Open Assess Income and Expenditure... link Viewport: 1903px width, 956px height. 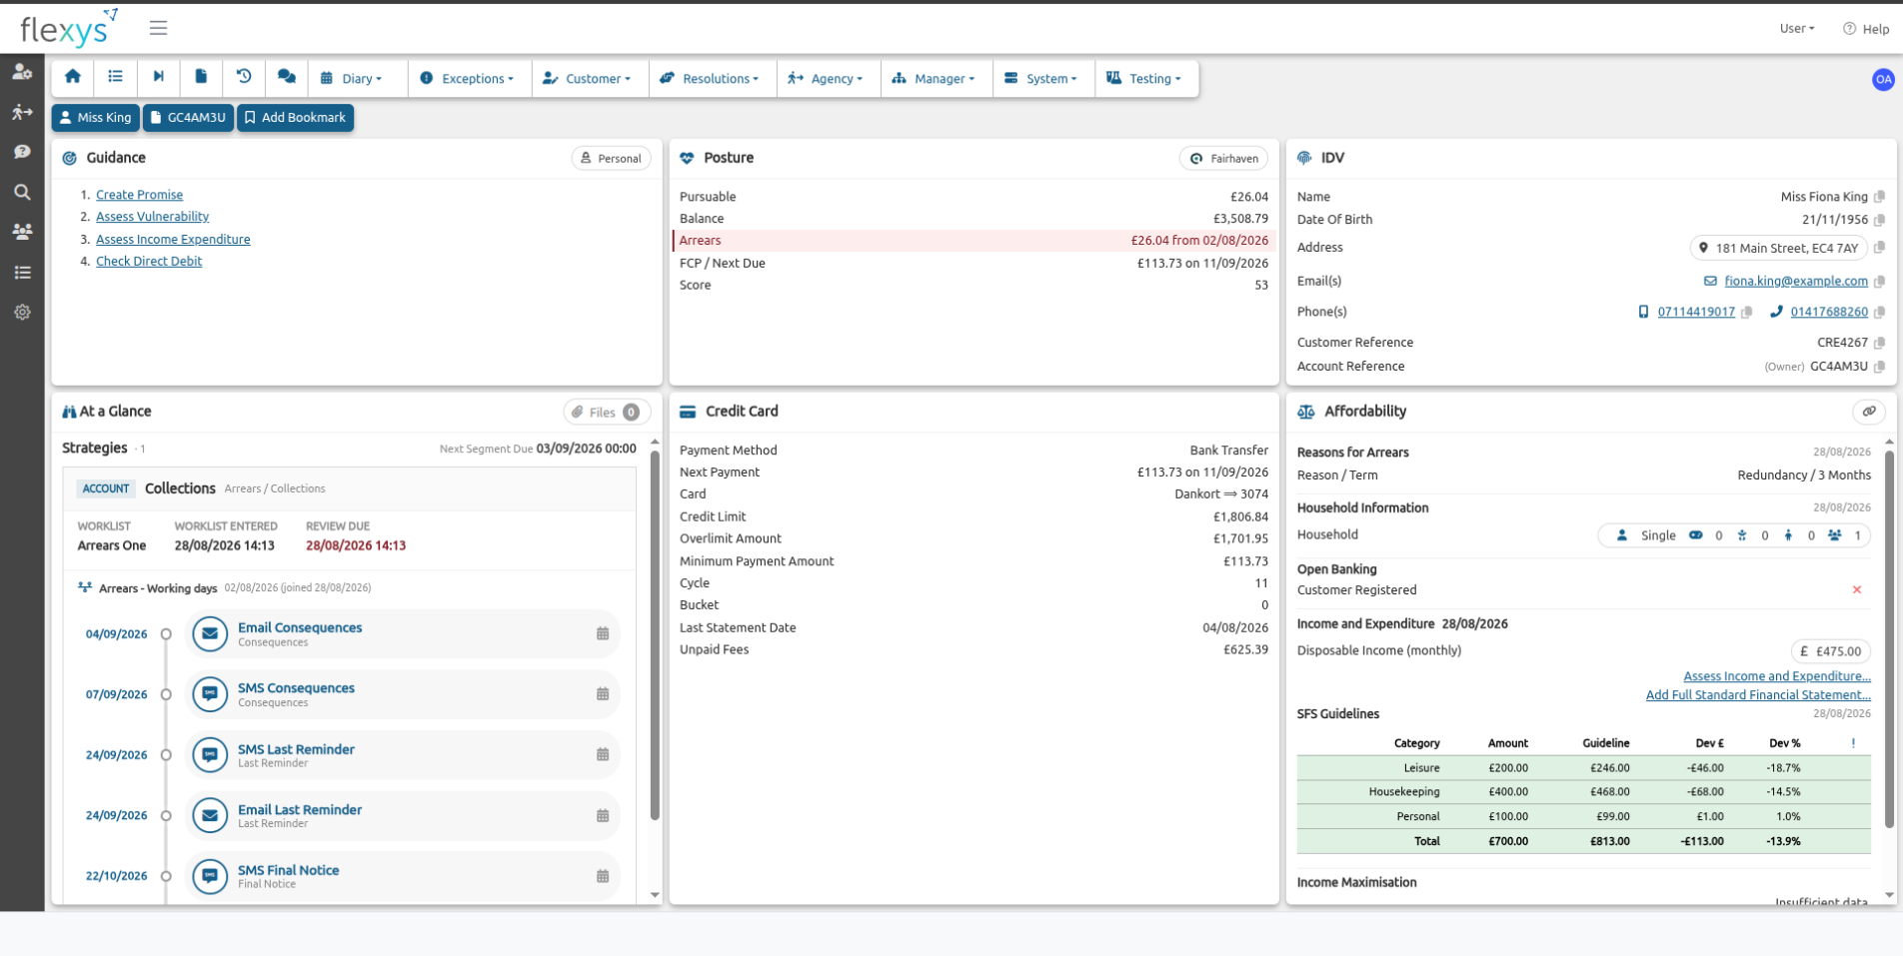click(1777, 677)
